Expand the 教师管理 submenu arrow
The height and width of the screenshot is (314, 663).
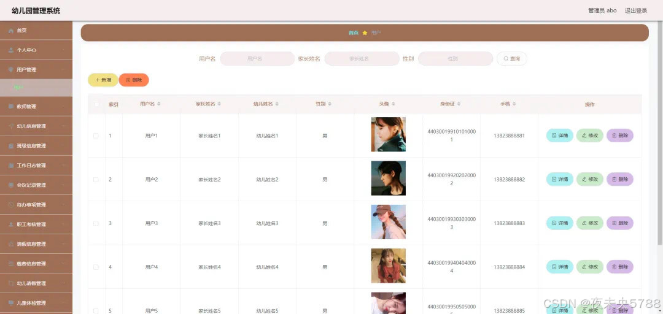coord(63,107)
